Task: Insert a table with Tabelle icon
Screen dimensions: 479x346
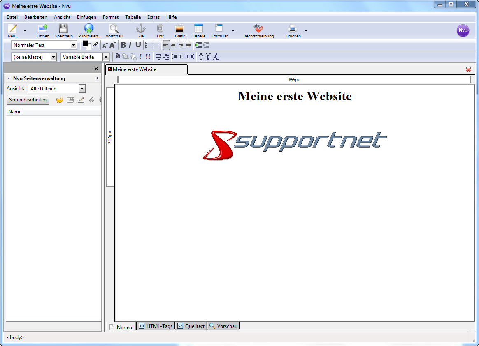Action: 199,30
